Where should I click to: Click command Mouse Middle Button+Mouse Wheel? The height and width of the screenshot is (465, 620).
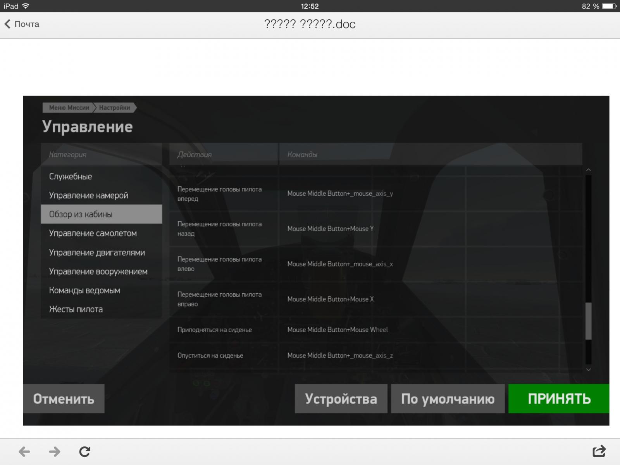338,330
